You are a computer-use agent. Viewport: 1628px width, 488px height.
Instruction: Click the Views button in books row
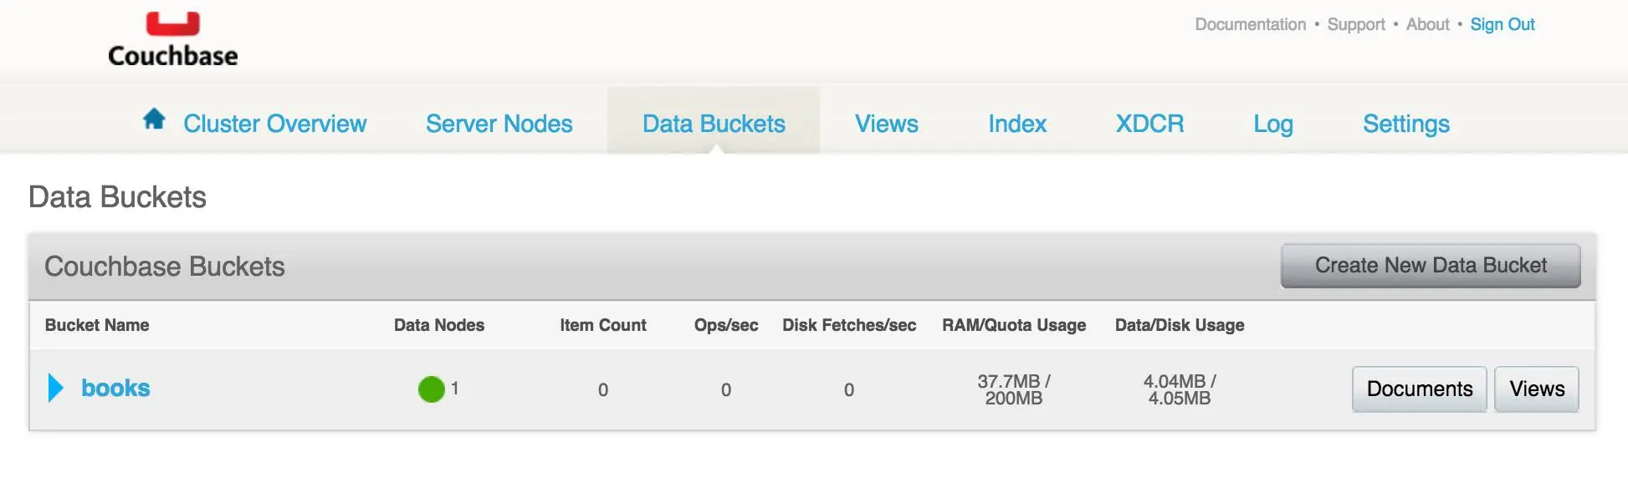point(1537,389)
